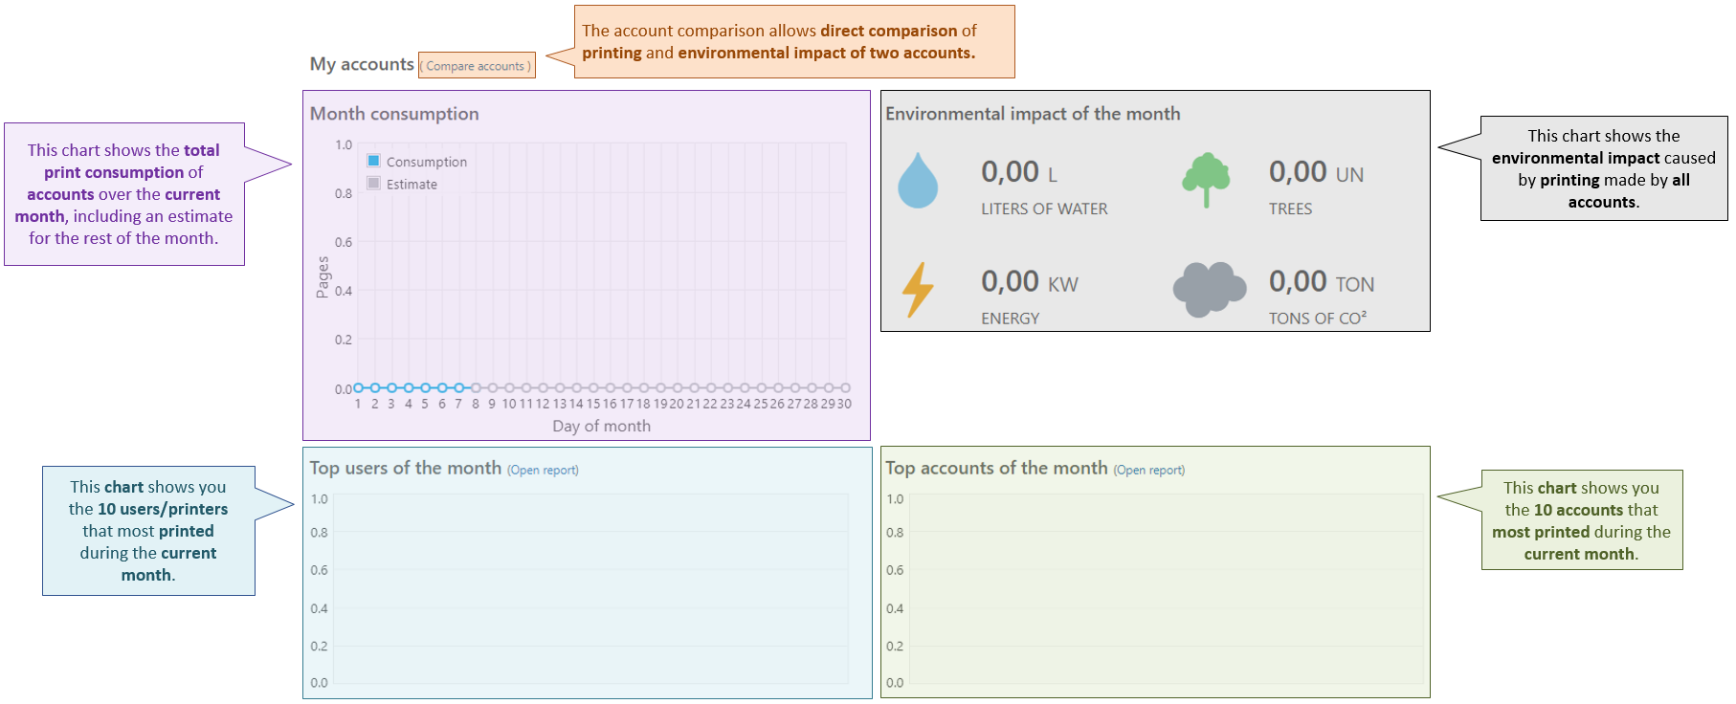Open report for Top accounts of the month
Screen dimensions: 1736x704
[x=1148, y=470]
